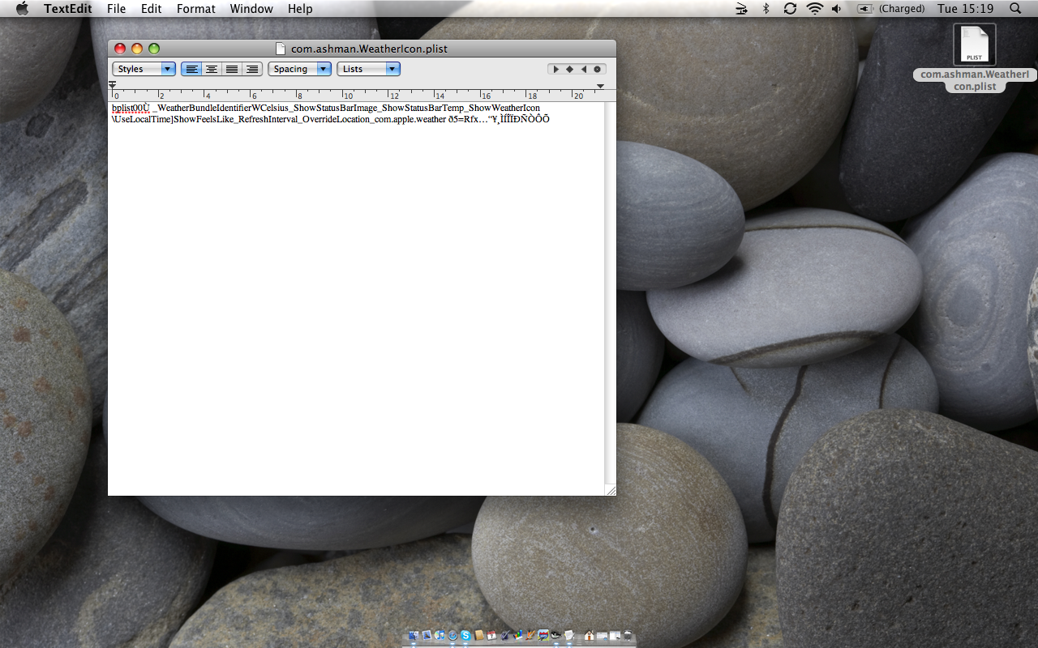Justify the text alignment

point(232,69)
